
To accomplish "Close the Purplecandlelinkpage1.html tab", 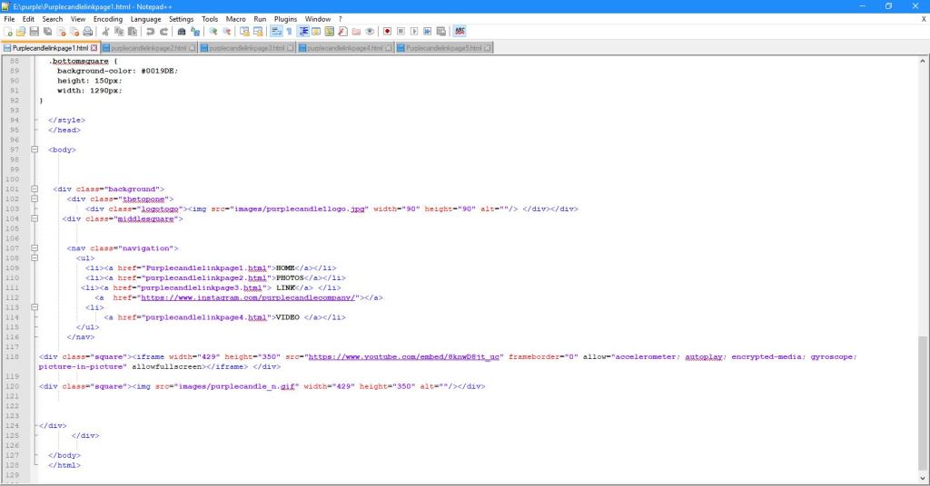I will coord(94,48).
